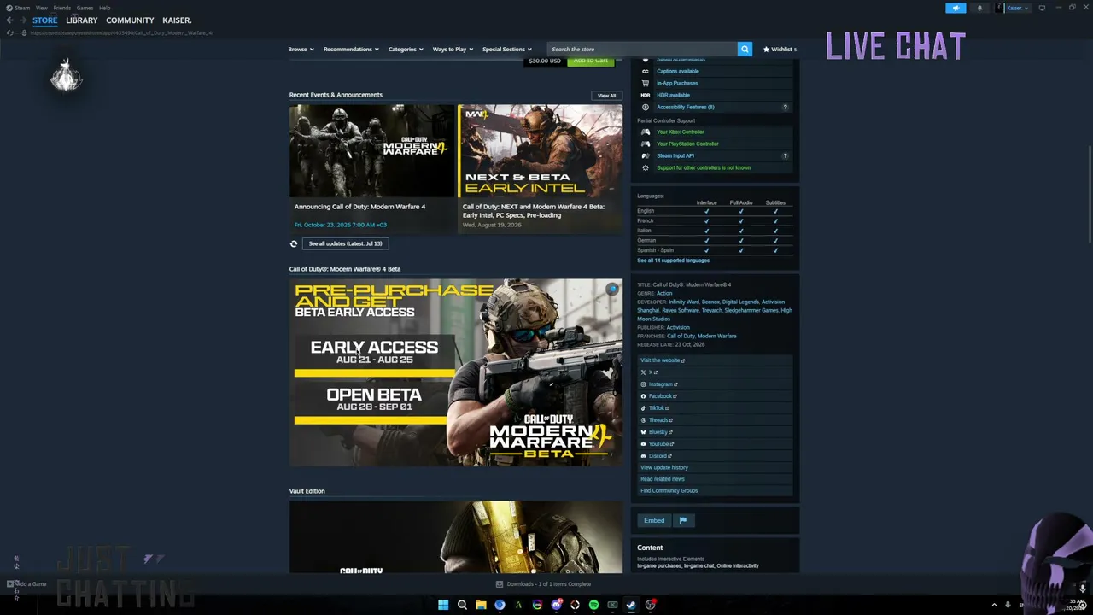Click View update history link

[x=664, y=467]
